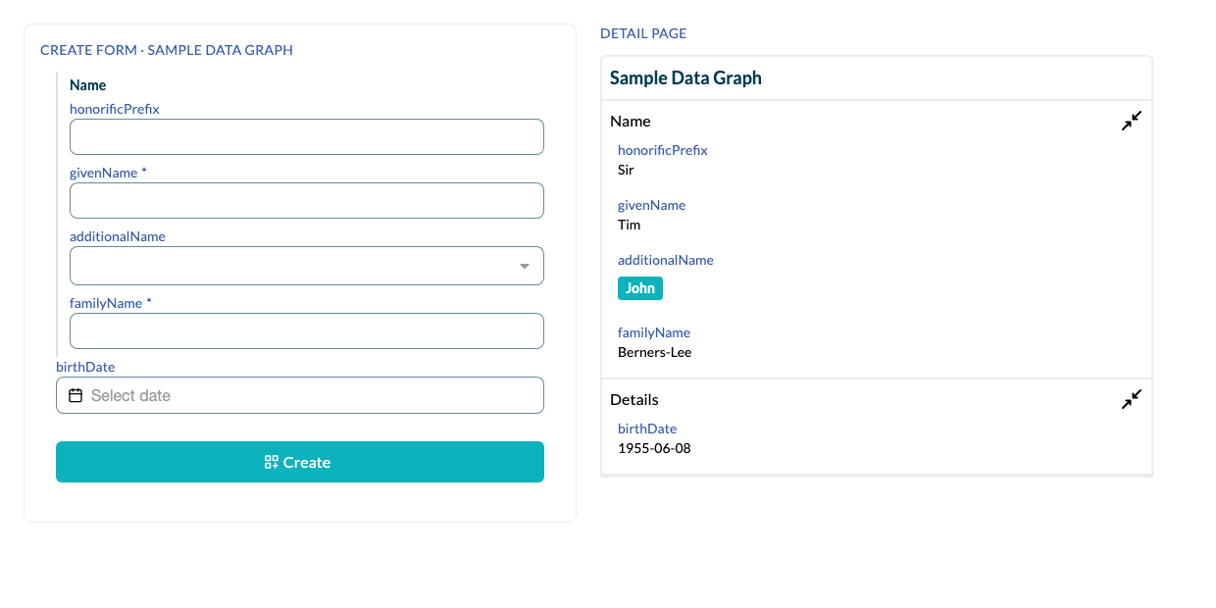Click the 'birthDate' label on detail page

point(647,429)
